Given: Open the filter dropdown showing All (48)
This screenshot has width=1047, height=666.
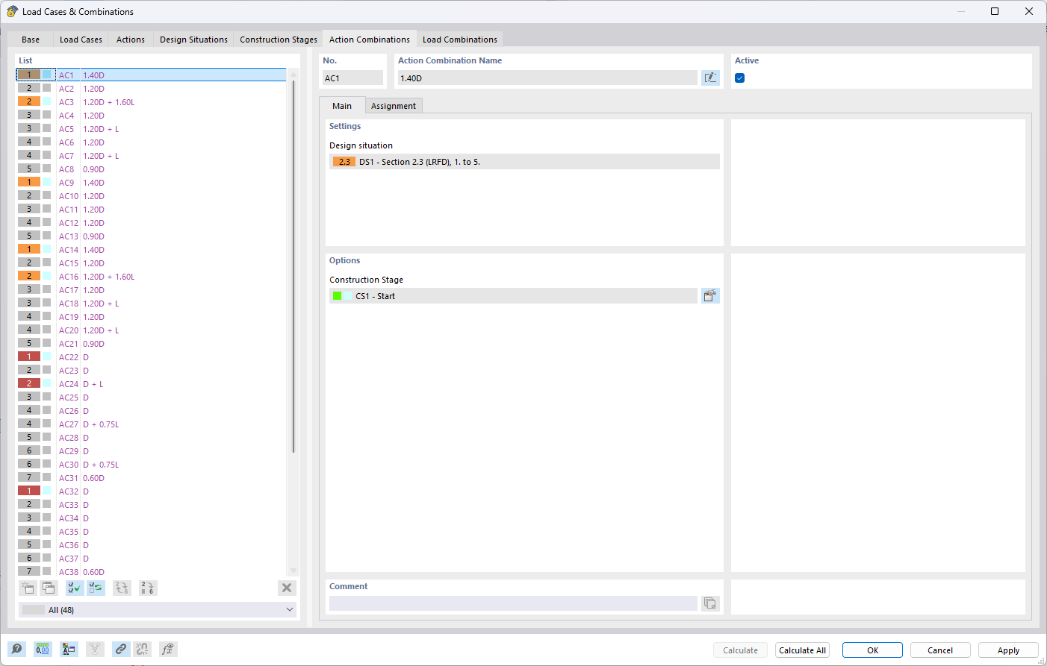Looking at the screenshot, I should click(x=157, y=609).
